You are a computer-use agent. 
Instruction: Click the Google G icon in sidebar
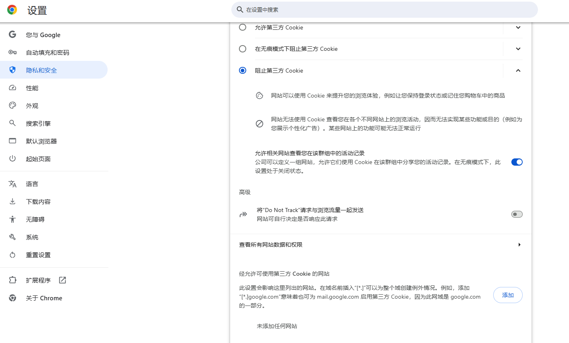(x=12, y=35)
